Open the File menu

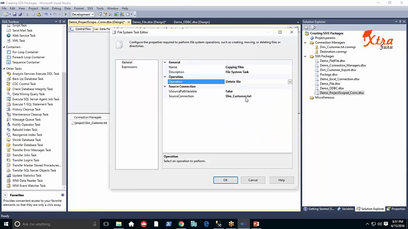4,8
